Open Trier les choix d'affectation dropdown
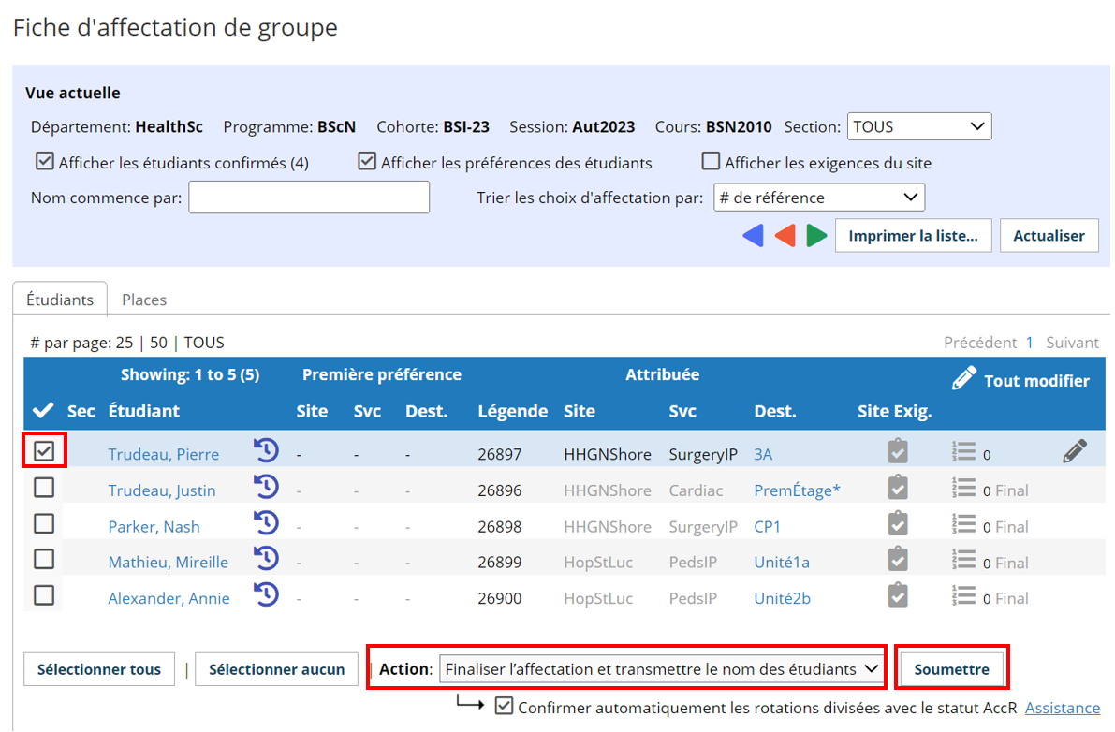Image resolution: width=1115 pixels, height=732 pixels. tap(818, 197)
